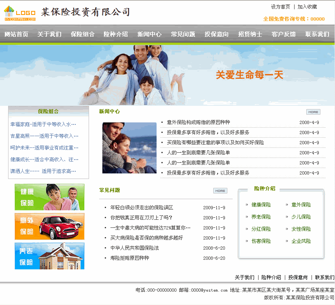Click MORE button beside 常见问题
The image size is (335, 305).
(x=220, y=191)
